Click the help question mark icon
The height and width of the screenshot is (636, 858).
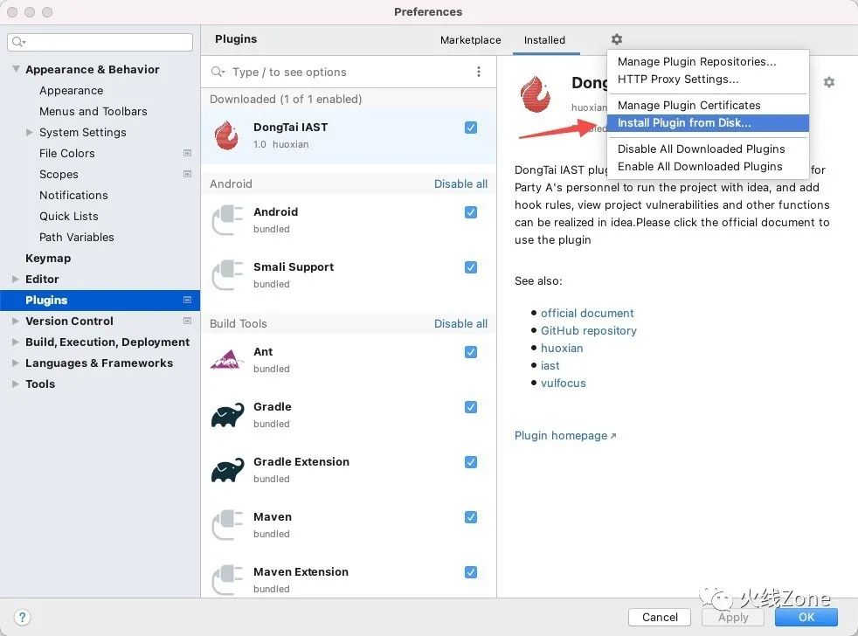pos(22,618)
